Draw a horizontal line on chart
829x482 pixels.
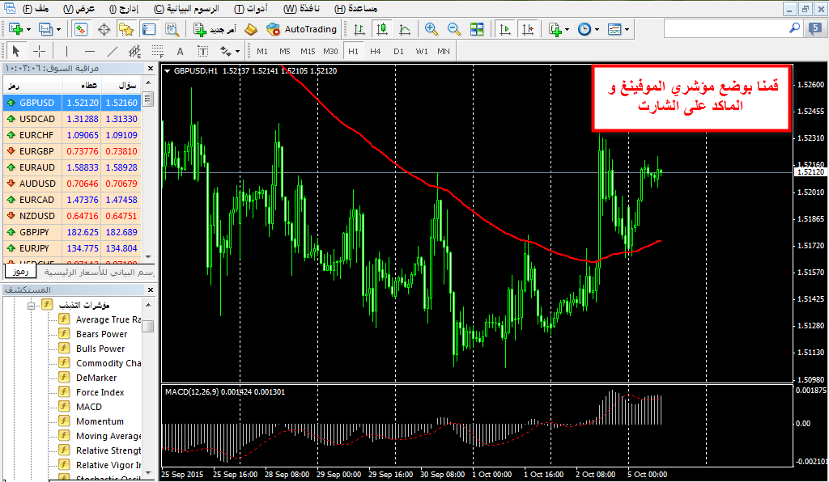[90, 51]
